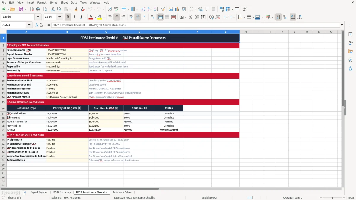Open Sidebar Navigator panel
This screenshot has height=200, width=356.
point(350,60)
